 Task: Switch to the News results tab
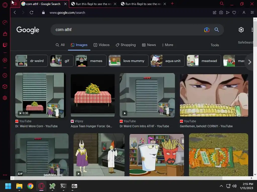click(x=149, y=45)
